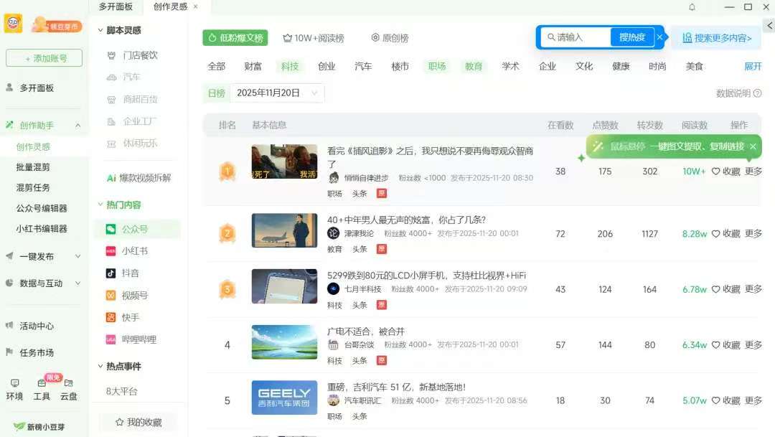Click 更多 for 看完《捕风追影》 row
Image resolution: width=775 pixels, height=437 pixels.
tap(753, 171)
